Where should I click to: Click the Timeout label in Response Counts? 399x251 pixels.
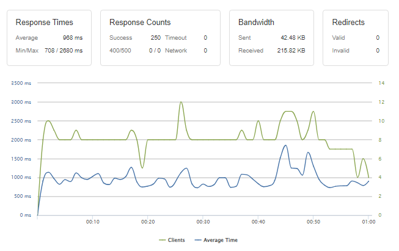(175, 38)
